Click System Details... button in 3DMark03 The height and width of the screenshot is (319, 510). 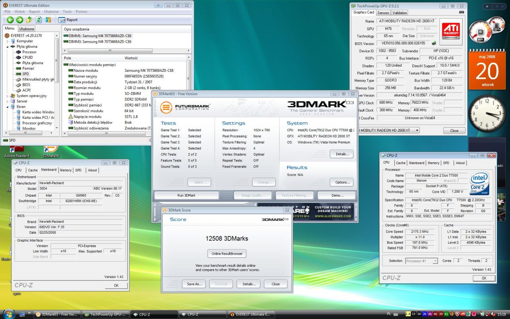pyautogui.click(x=342, y=154)
